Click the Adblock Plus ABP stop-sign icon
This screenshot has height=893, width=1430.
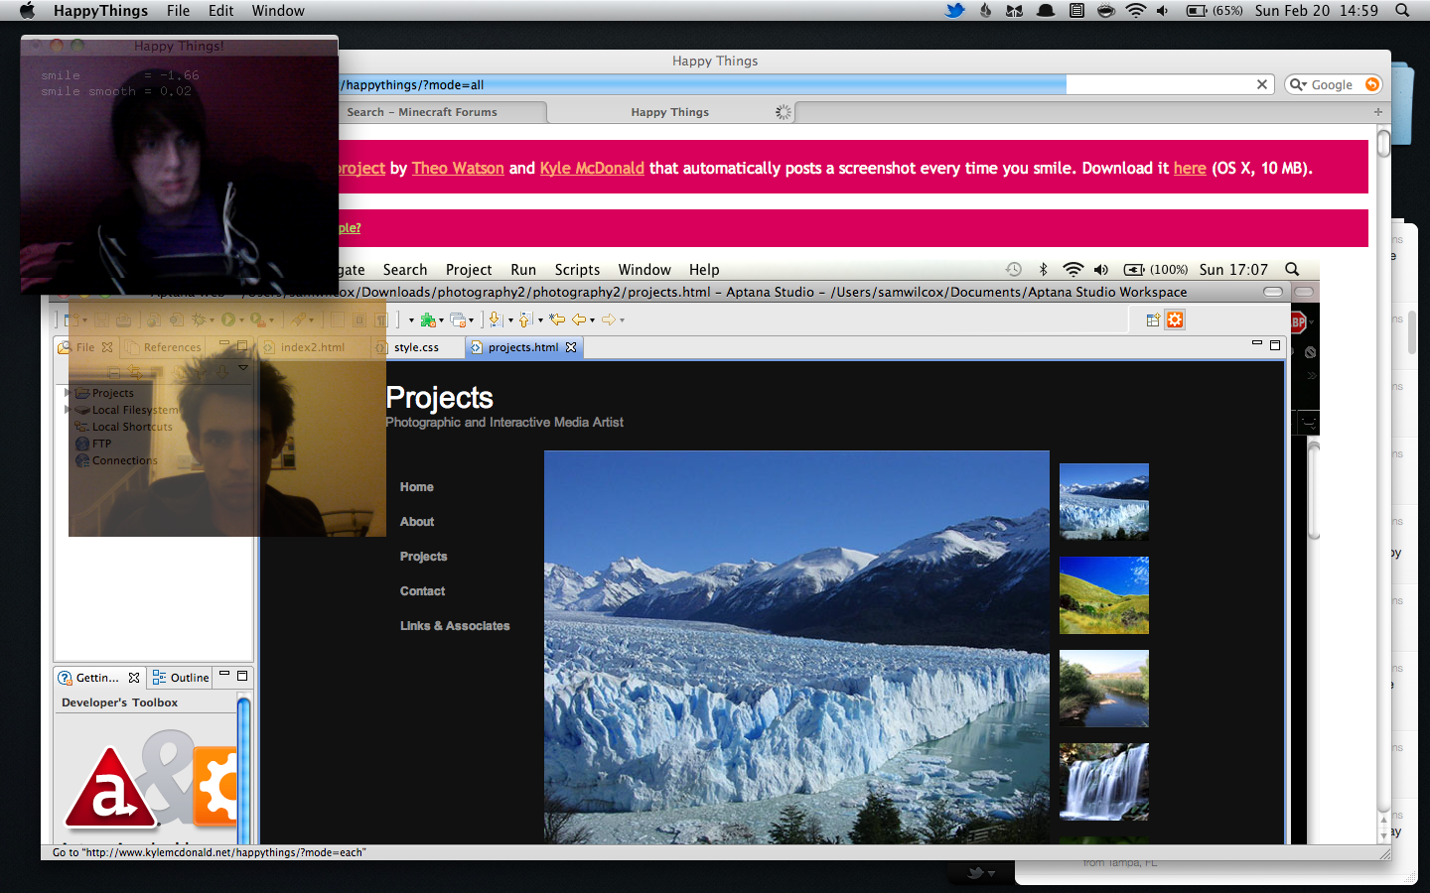tap(1297, 321)
